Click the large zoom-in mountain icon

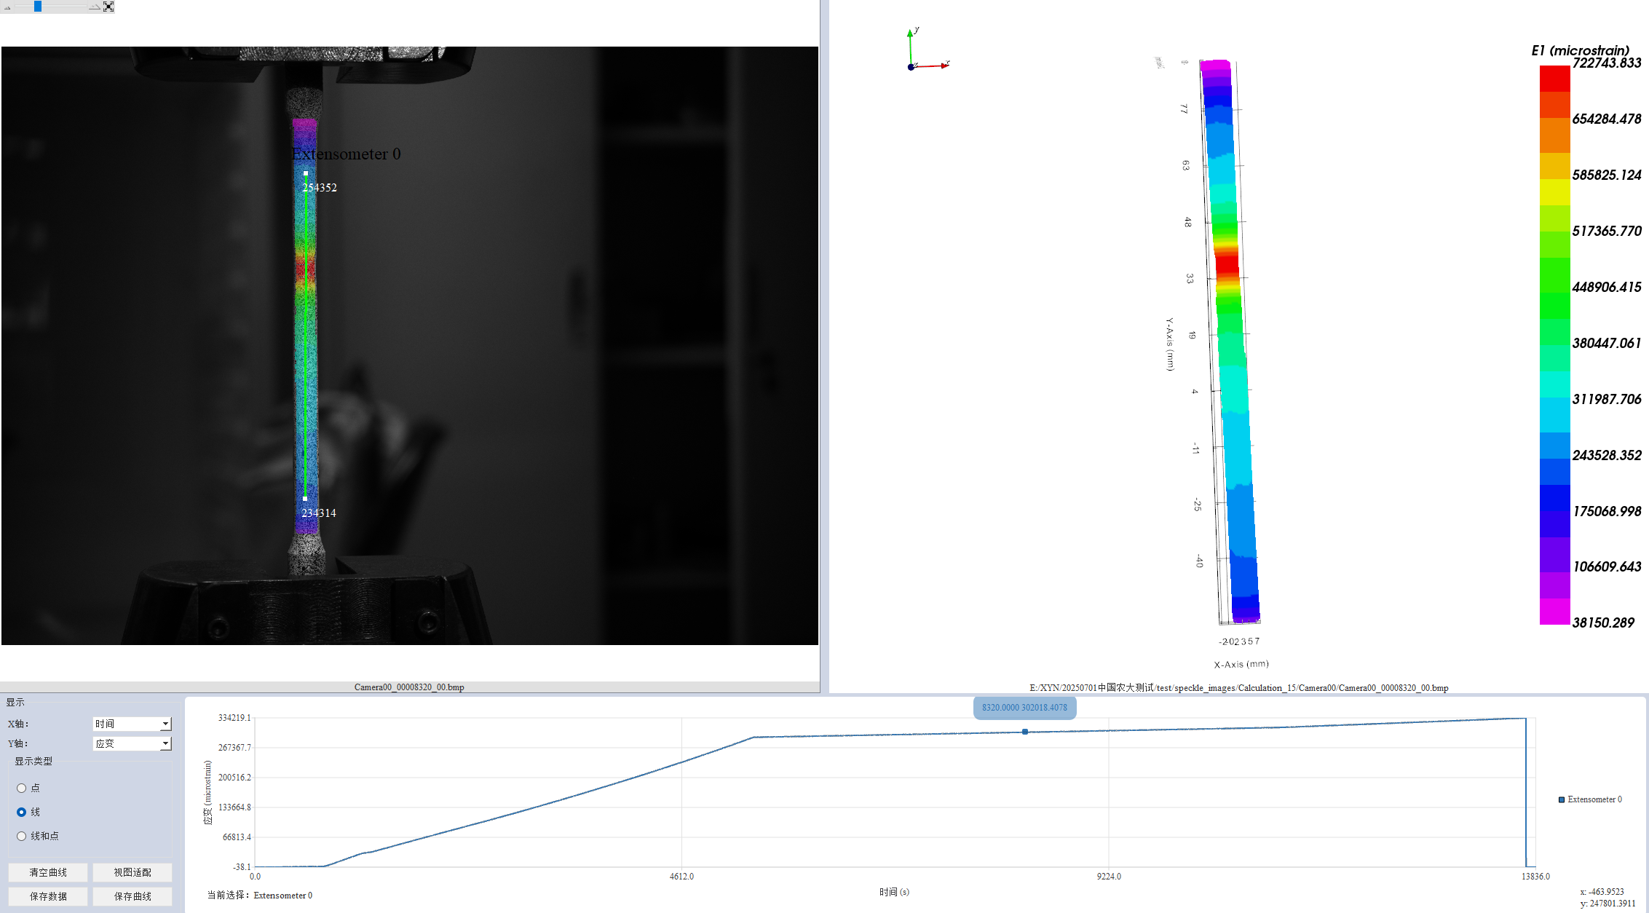(95, 7)
